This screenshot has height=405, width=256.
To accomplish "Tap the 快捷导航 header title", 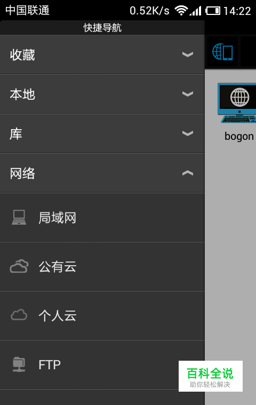I will pos(102,28).
